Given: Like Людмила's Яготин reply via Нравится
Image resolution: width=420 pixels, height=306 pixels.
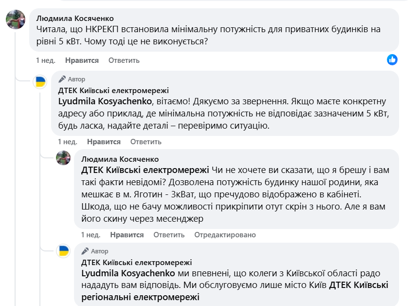Looking at the screenshot, I should (127, 234).
